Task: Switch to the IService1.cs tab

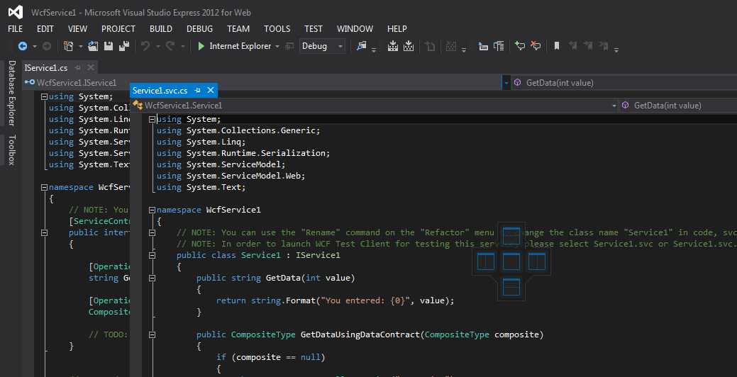Action: click(46, 68)
